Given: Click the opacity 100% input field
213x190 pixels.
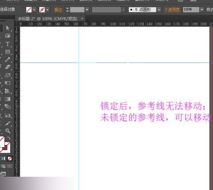Looking at the screenshot, I should pyautogui.click(x=191, y=10).
